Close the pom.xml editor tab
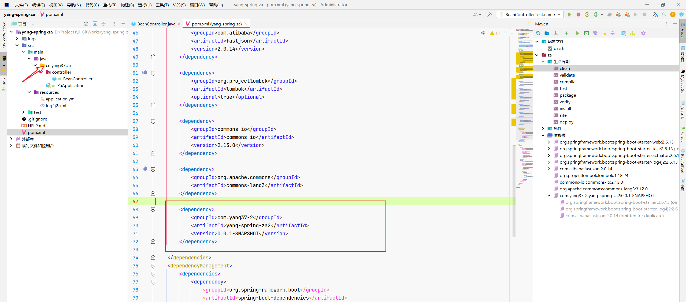 [246, 24]
